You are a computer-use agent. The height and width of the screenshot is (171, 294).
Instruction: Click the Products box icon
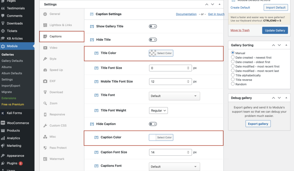(3, 131)
